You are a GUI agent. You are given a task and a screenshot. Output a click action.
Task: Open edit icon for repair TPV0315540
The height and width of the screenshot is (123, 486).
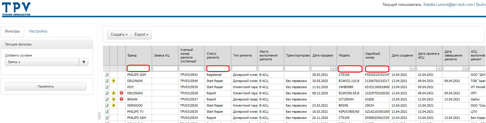pyautogui.click(x=107, y=81)
